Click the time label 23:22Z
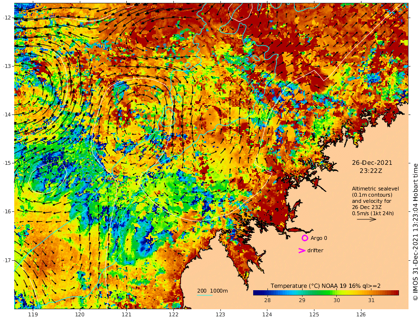This screenshot has height=323, width=418. coord(371,171)
